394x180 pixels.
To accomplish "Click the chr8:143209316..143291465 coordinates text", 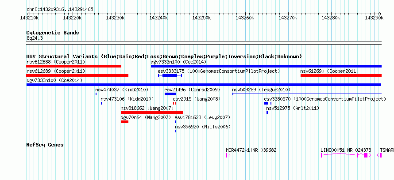I will pos(60,10).
